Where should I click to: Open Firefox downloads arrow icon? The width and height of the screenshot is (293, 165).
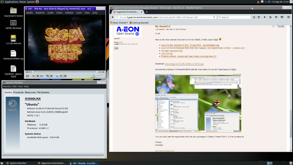pos(265,17)
